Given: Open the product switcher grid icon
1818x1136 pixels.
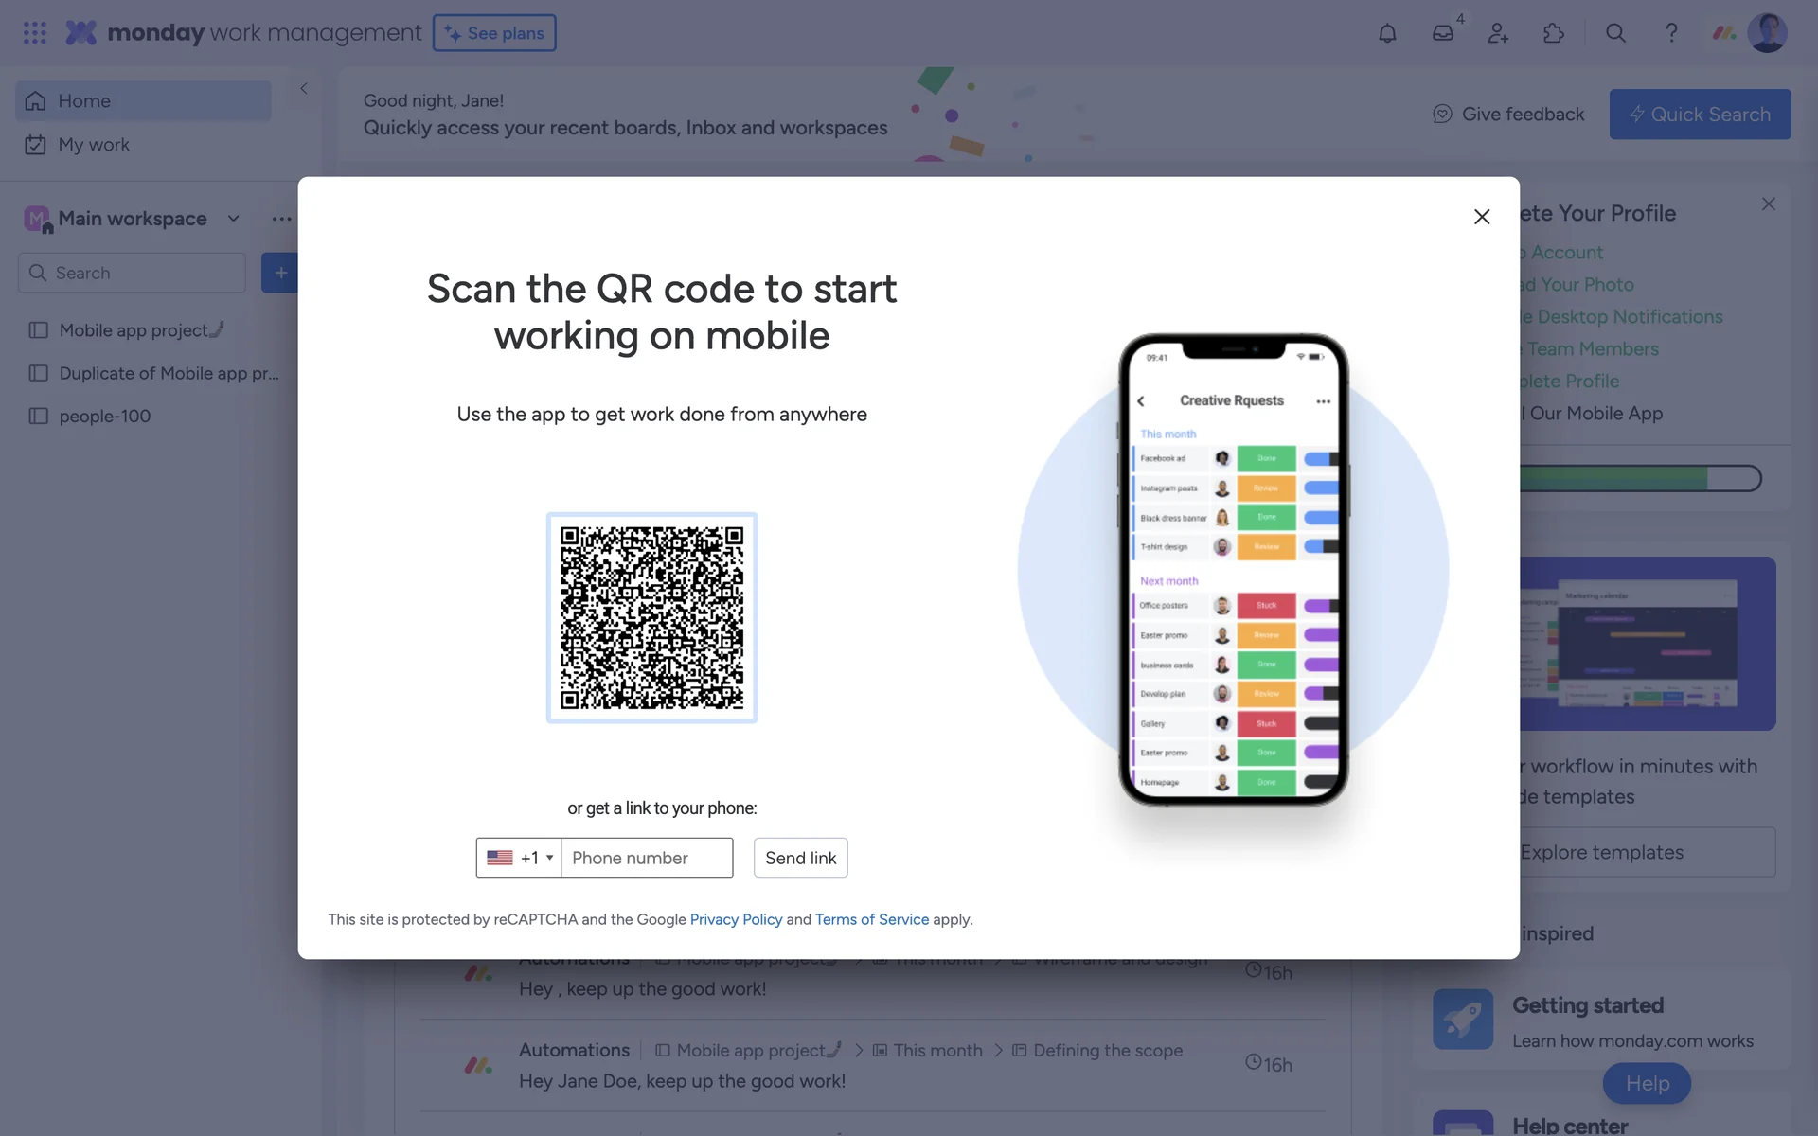Looking at the screenshot, I should 35,33.
